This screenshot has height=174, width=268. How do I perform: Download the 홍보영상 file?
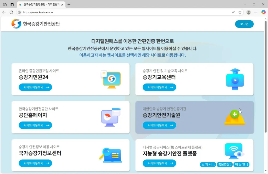(225, 164)
